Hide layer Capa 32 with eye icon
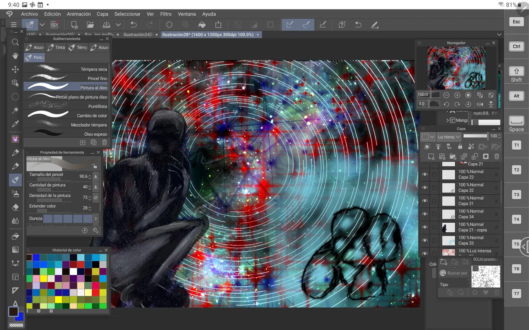 click(x=425, y=188)
